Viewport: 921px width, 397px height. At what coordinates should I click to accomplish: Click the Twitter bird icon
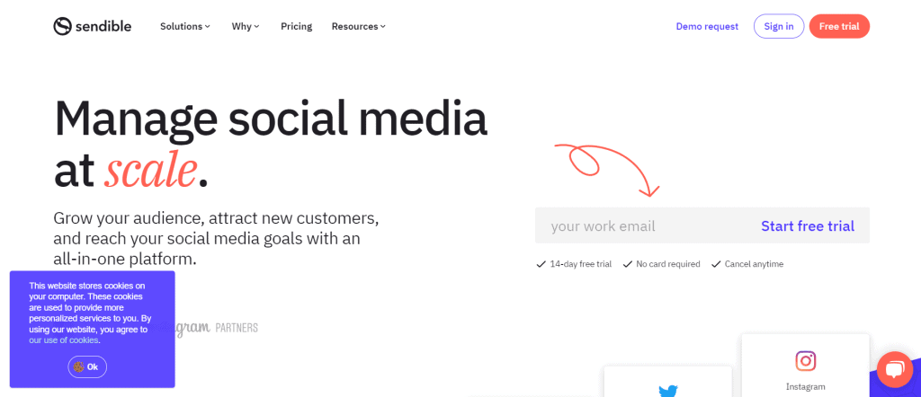click(668, 391)
